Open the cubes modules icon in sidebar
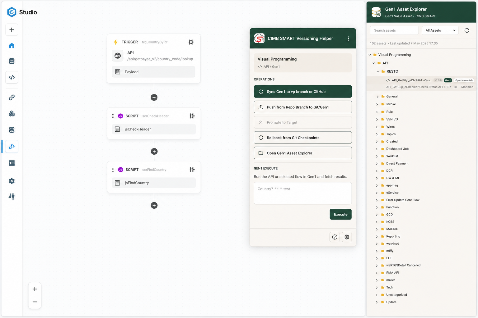This screenshot has width=478, height=318. tap(12, 114)
